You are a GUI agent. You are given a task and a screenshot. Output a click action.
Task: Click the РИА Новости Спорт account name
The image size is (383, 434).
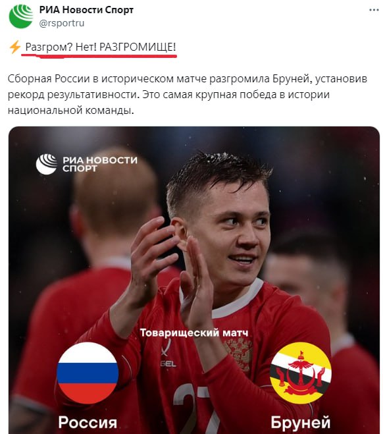click(86, 10)
